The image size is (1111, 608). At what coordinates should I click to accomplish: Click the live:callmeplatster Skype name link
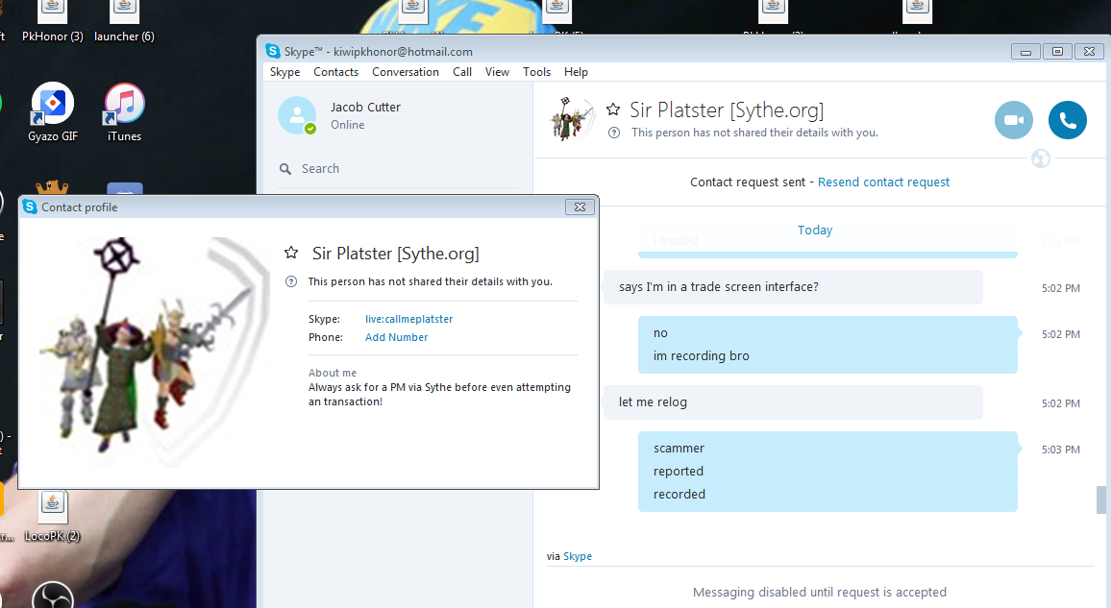(x=408, y=319)
